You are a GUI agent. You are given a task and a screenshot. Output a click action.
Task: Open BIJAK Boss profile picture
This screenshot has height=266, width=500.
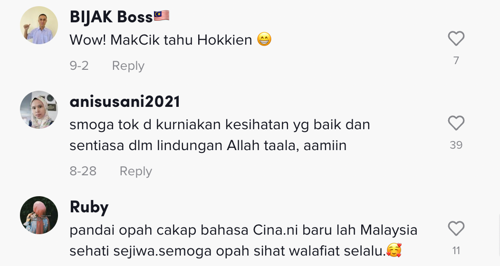pos(39,25)
